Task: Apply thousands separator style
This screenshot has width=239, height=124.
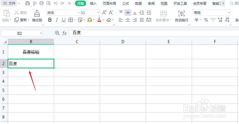Action: point(213,20)
